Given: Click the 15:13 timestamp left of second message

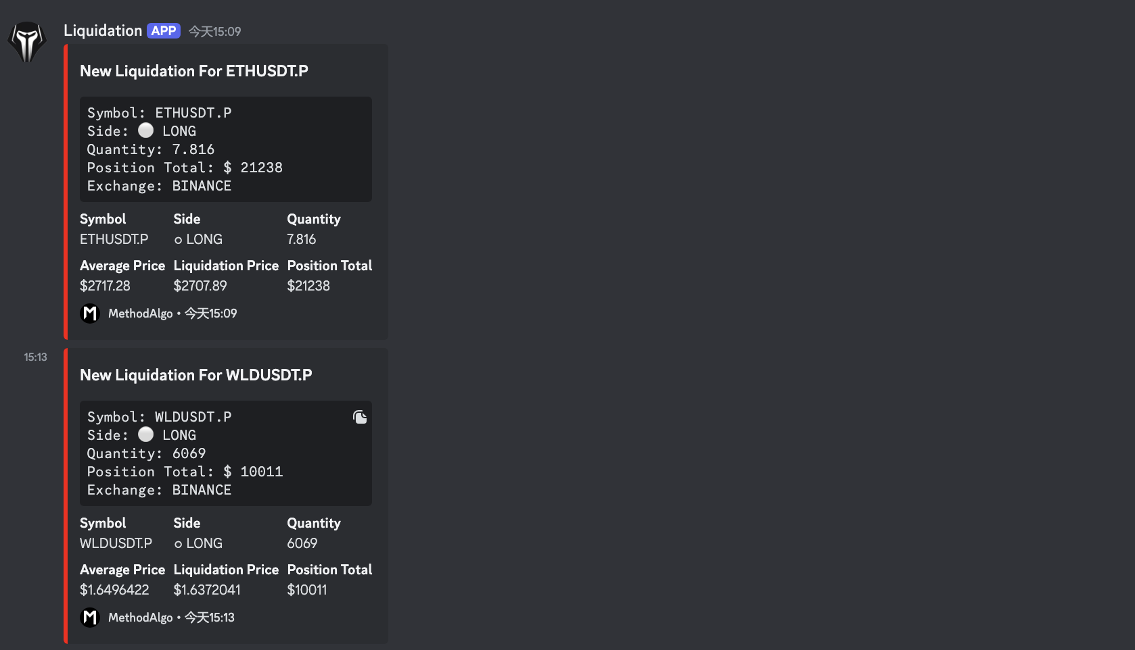Looking at the screenshot, I should pos(35,357).
